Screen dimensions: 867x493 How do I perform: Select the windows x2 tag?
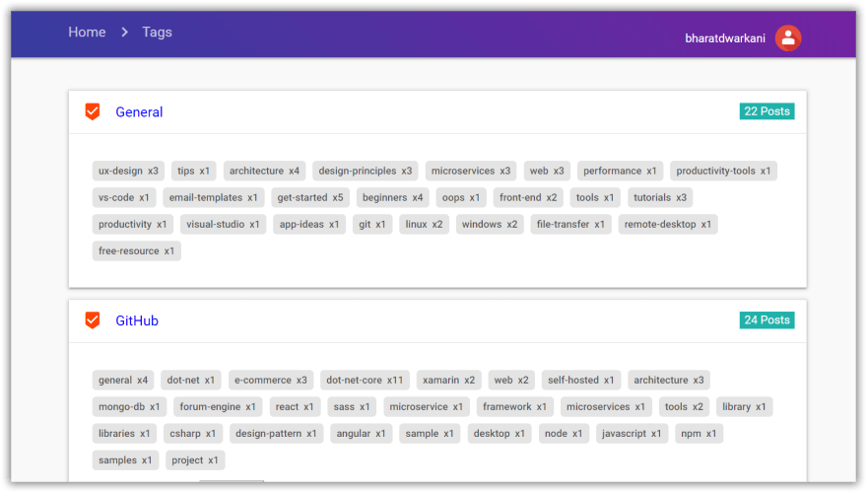tap(490, 224)
